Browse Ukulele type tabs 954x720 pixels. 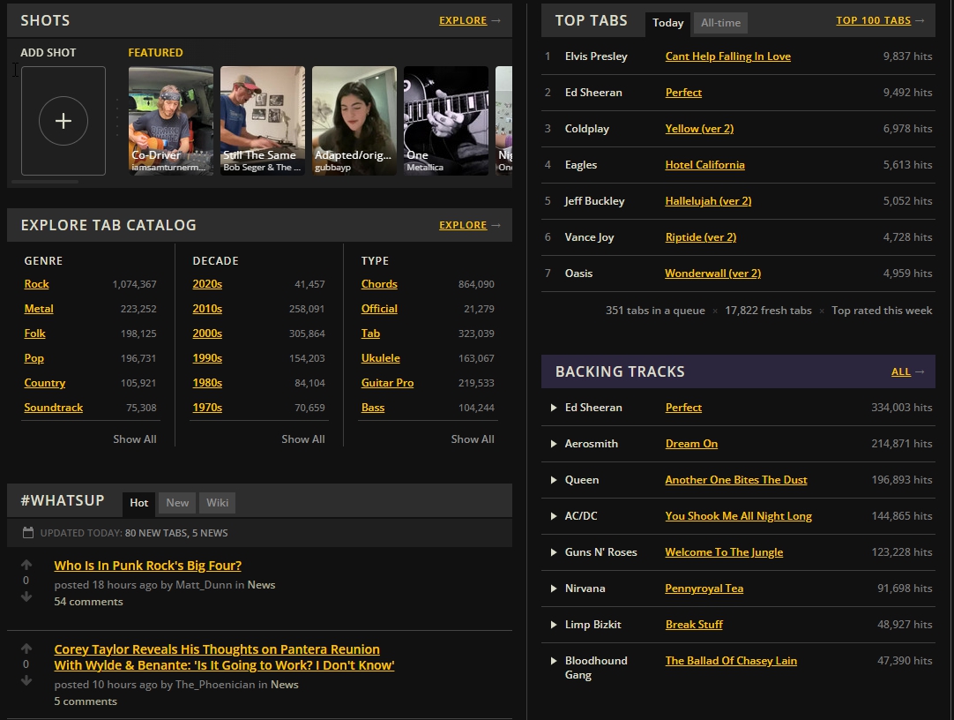coord(380,358)
